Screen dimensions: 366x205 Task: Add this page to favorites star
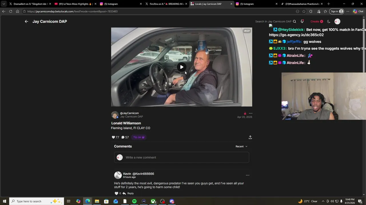tap(304, 11)
